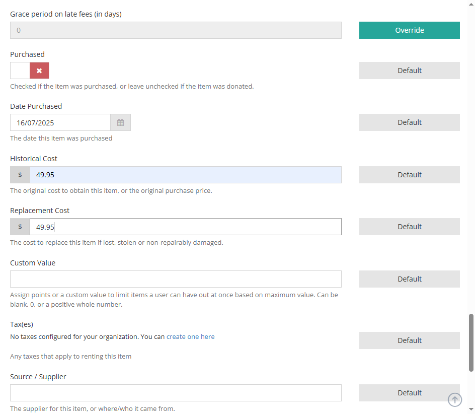Click 'The supplier for this item' help text
Viewport: 475px width, 414px height.
(93, 409)
